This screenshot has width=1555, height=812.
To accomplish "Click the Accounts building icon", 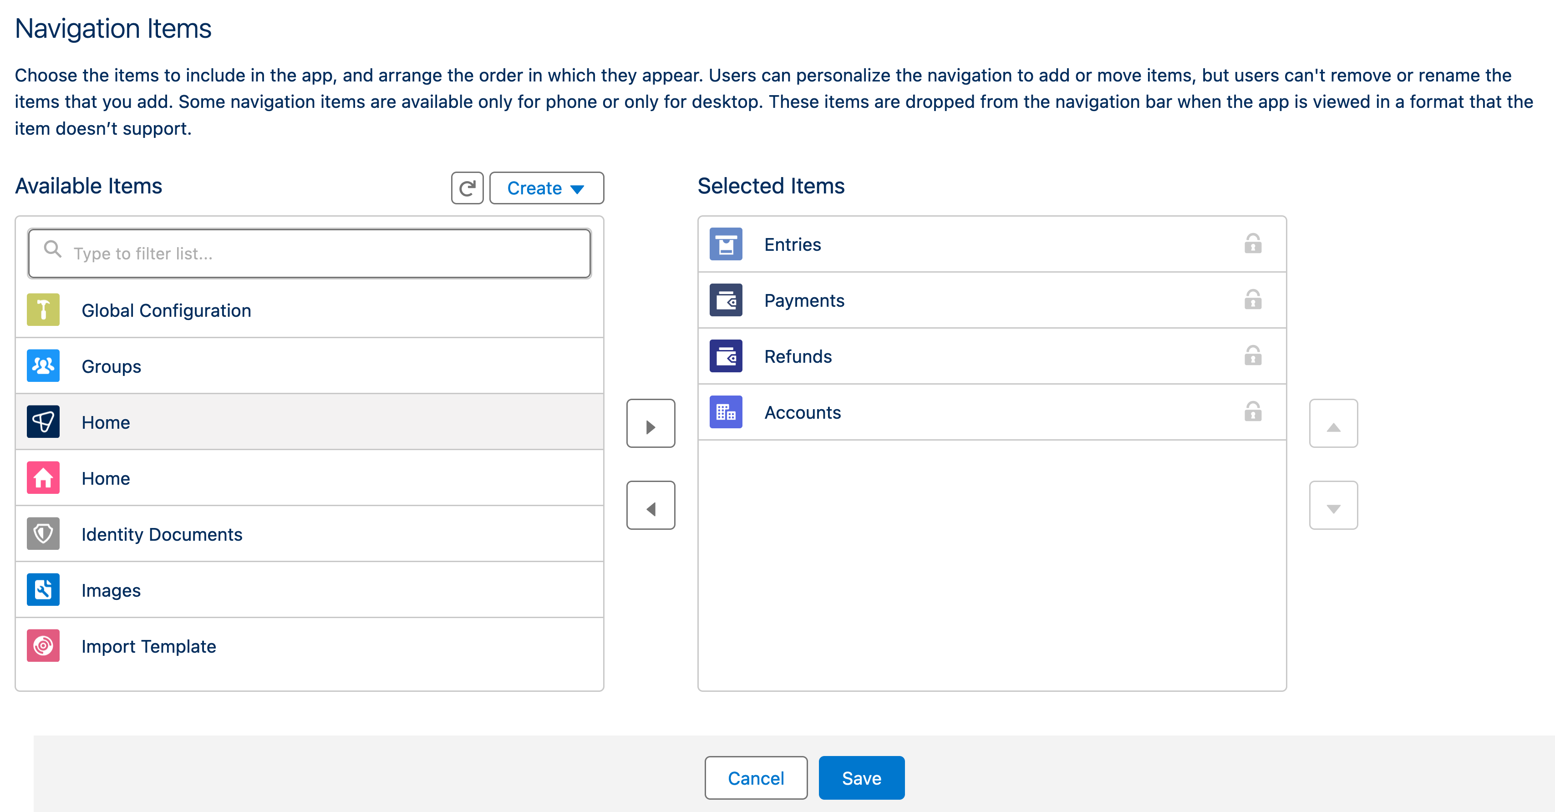I will pyautogui.click(x=726, y=412).
